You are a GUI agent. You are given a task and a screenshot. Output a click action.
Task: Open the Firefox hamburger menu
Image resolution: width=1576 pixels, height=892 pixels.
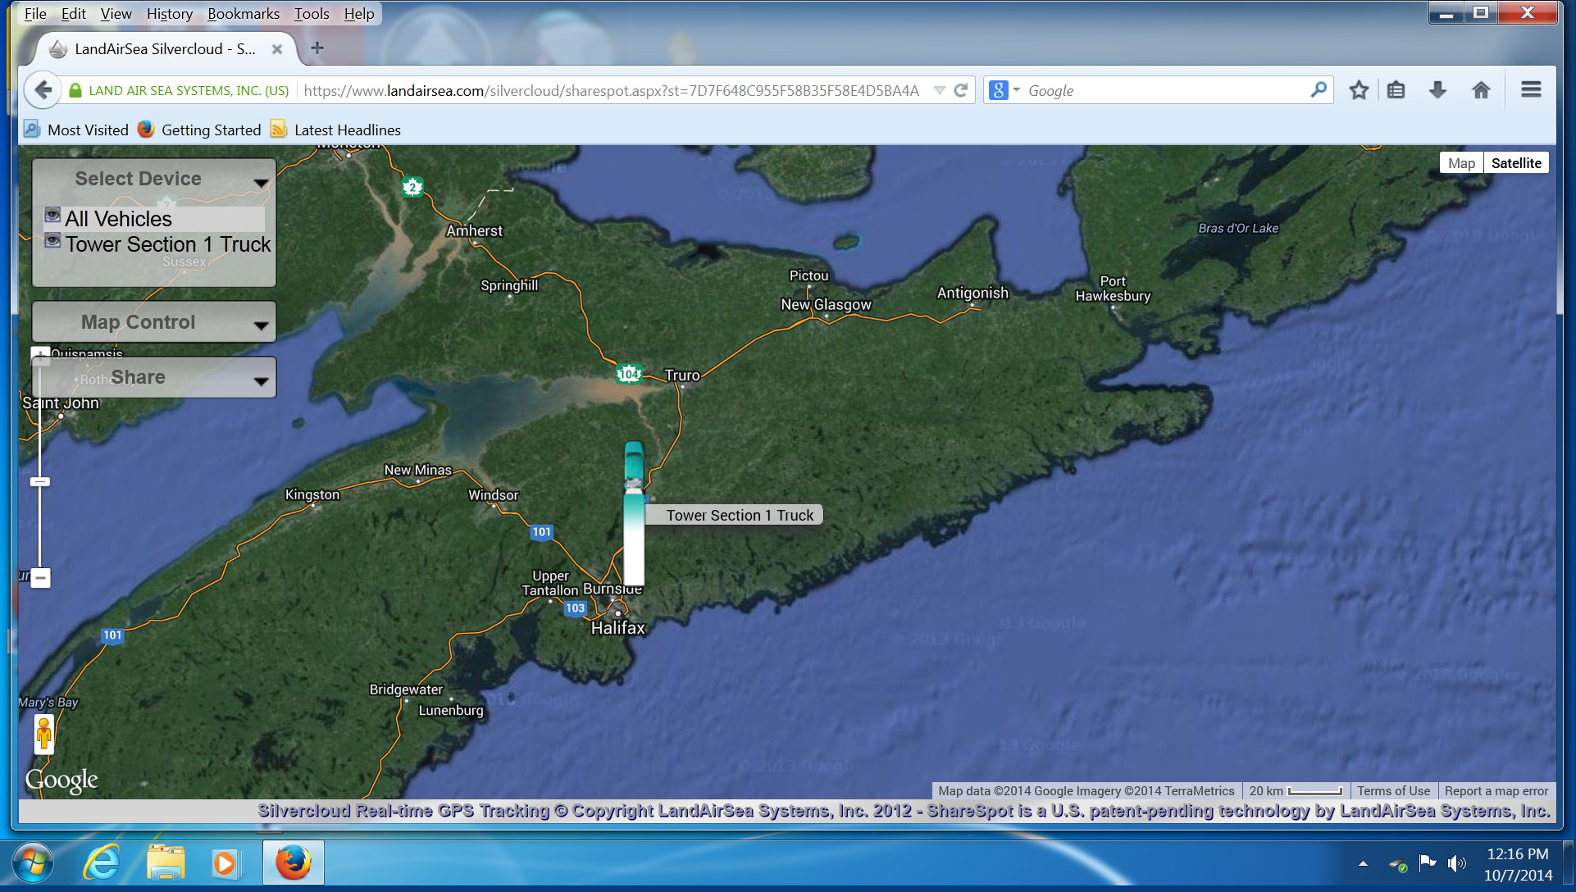pyautogui.click(x=1531, y=89)
